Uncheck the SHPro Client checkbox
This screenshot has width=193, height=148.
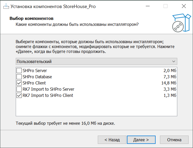pos(19,83)
